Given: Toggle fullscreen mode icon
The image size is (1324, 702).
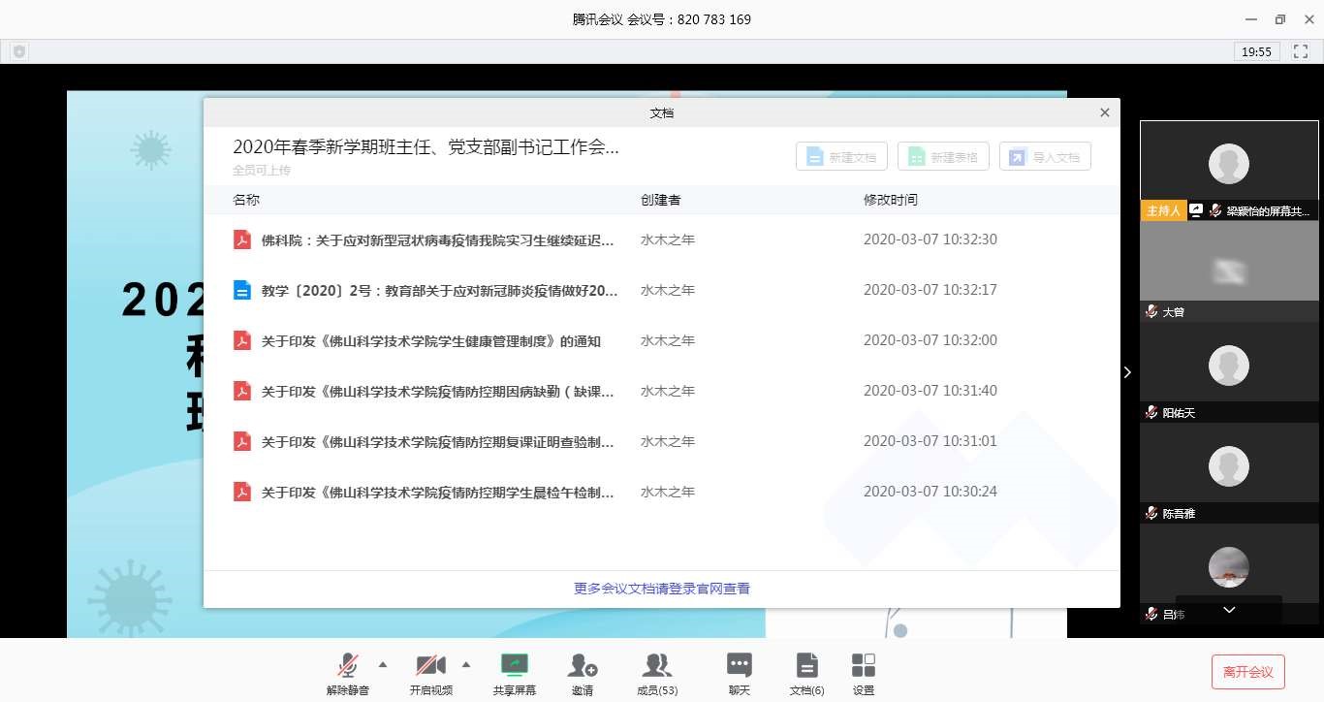Looking at the screenshot, I should click(1301, 51).
